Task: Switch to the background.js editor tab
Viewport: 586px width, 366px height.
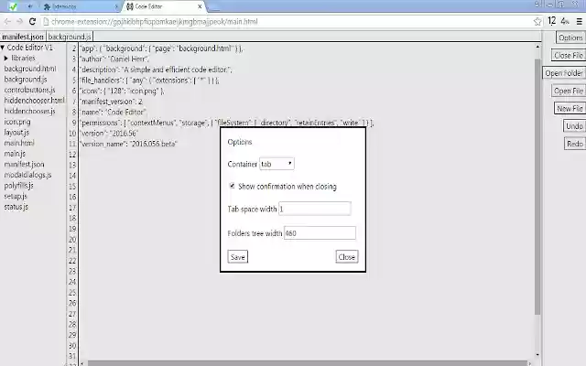Action: tap(70, 37)
